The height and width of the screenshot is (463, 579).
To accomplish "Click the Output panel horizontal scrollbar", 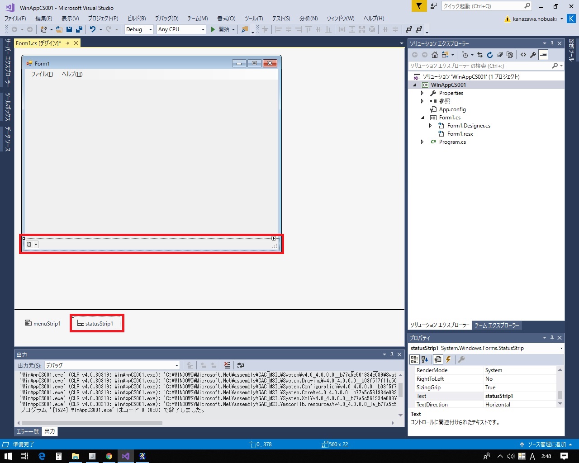I will click(92, 423).
